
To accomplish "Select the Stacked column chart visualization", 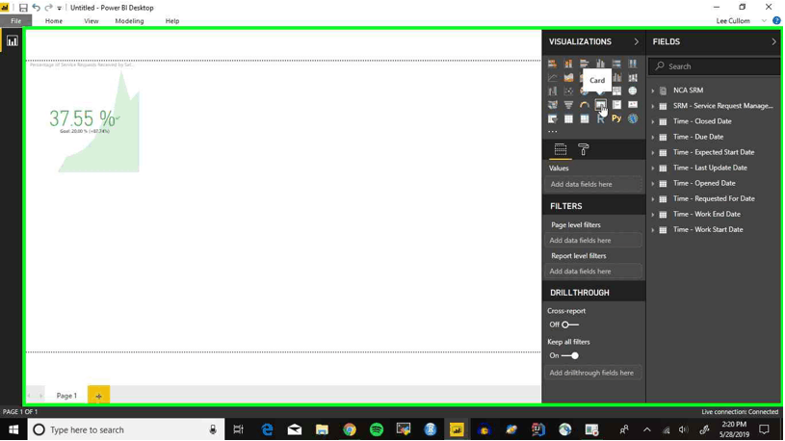I will (x=568, y=64).
